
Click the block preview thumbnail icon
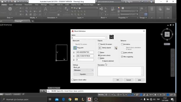point(111,37)
